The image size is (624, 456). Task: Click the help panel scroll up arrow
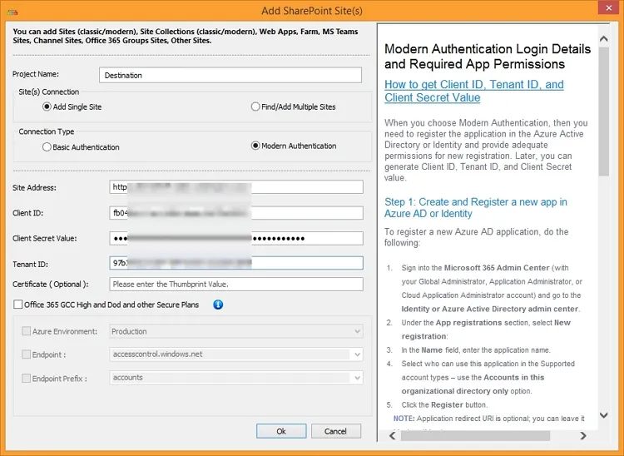(604, 38)
